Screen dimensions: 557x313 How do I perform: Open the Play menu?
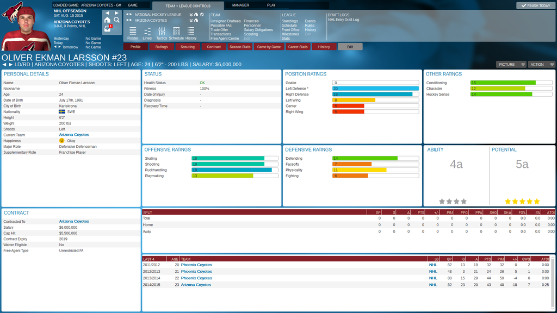[x=271, y=5]
